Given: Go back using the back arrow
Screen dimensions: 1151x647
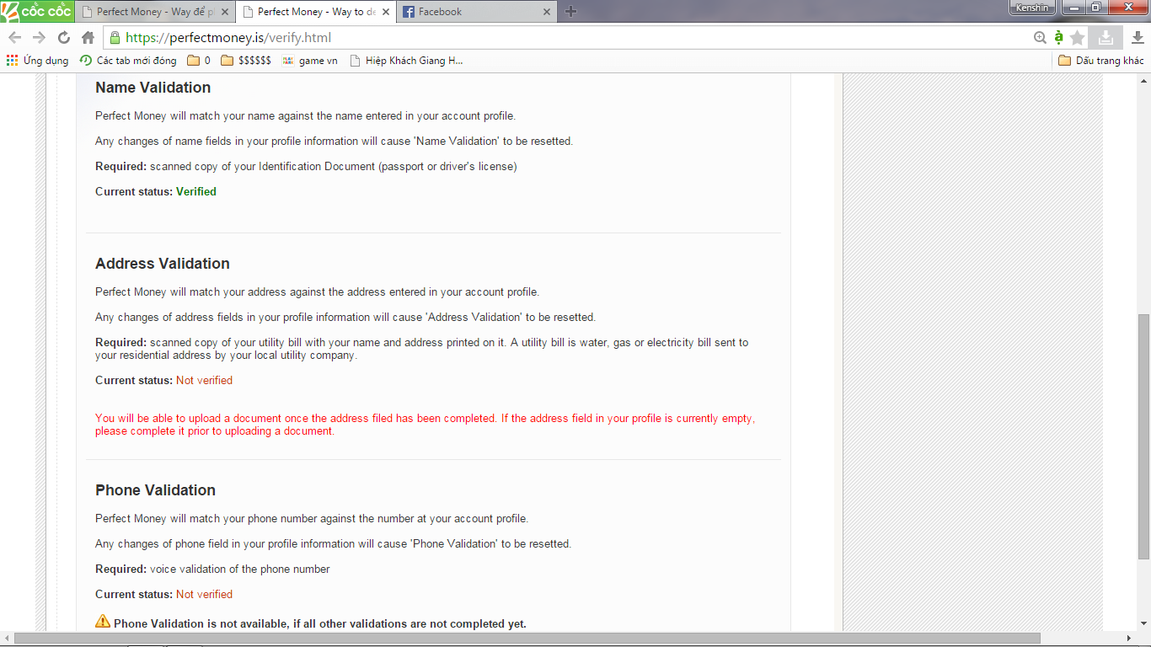Looking at the screenshot, I should tap(14, 37).
